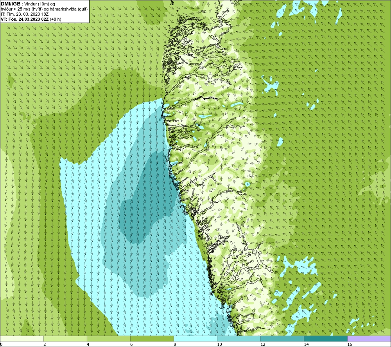The image size is (391, 347).
Task: Click the scale label '2'
Action: (x=45, y=344)
